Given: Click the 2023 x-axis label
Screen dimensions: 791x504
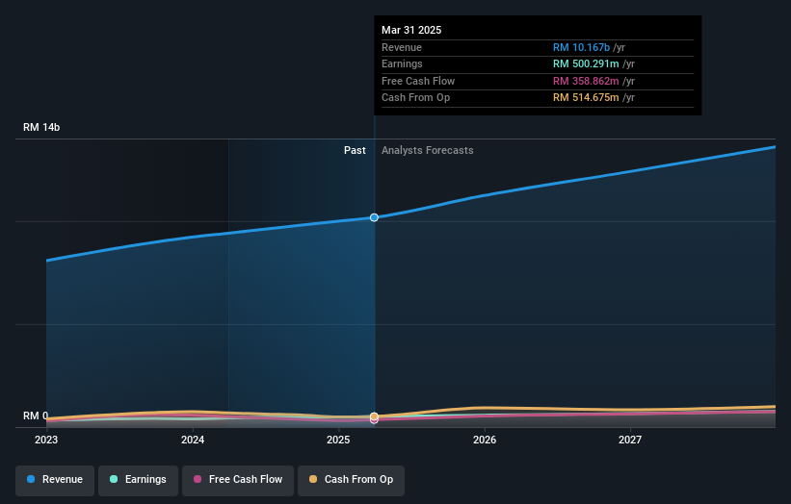Looking at the screenshot, I should click(x=46, y=441).
